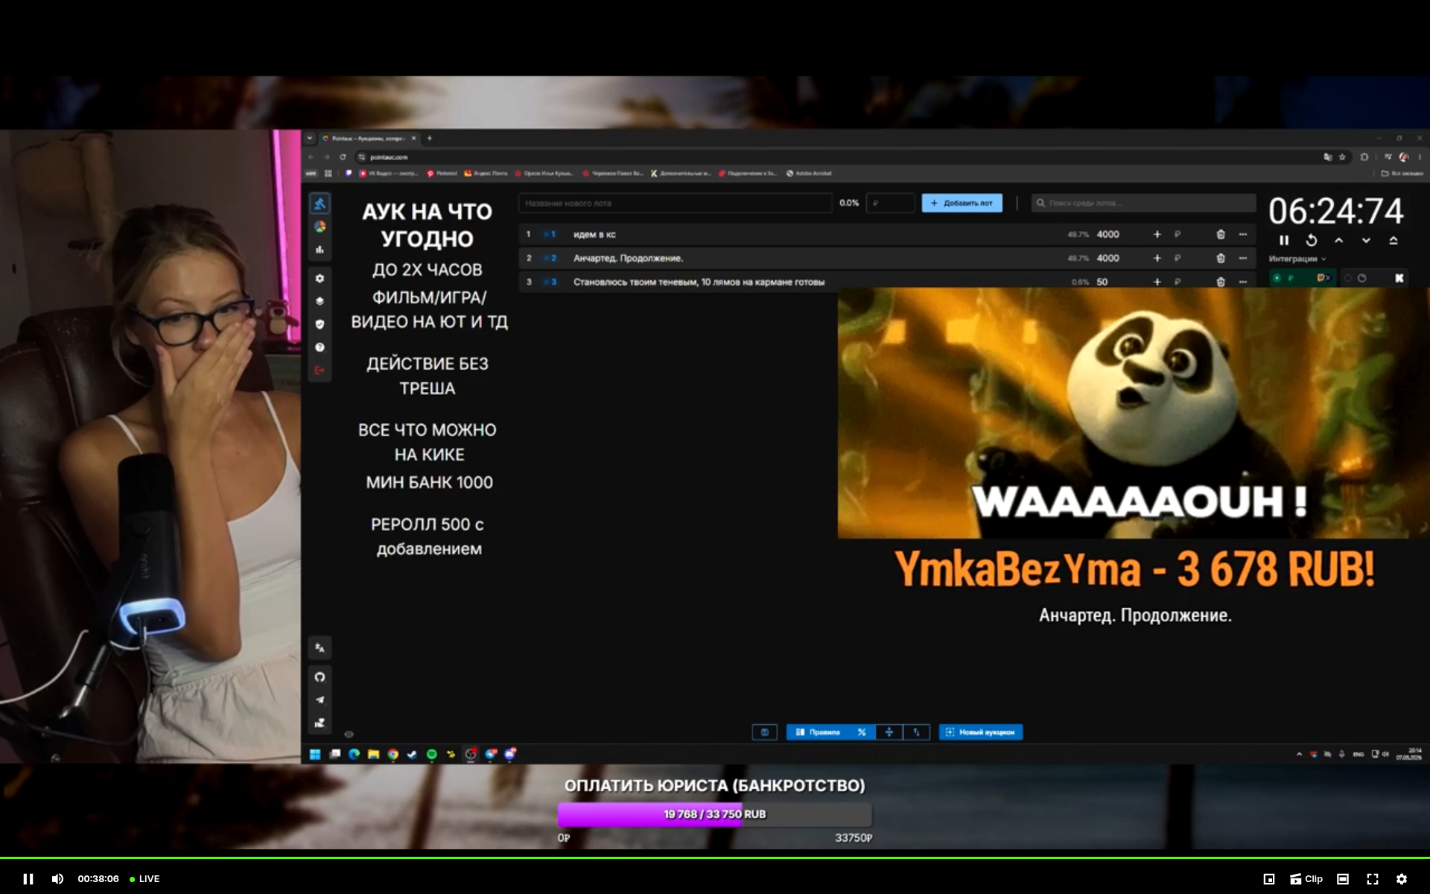Open Chrome from the Windows taskbar
This screenshot has width=1430, height=894.
pyautogui.click(x=393, y=754)
